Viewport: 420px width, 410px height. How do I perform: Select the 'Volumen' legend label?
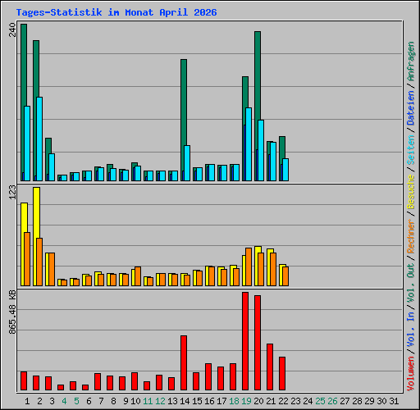point(411,374)
